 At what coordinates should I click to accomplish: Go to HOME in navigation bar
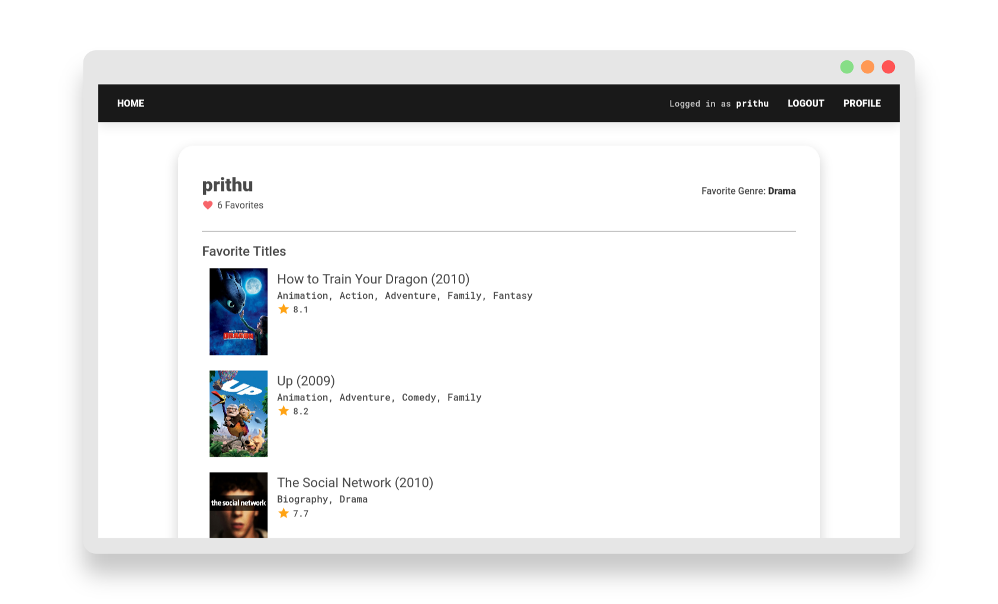pos(131,104)
